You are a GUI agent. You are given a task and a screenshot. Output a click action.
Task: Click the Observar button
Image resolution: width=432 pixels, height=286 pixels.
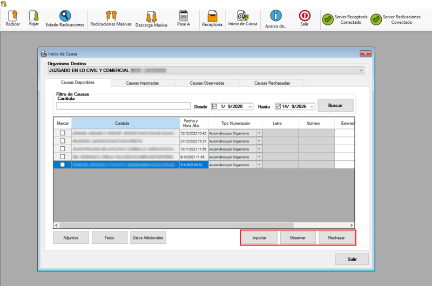tap(298, 237)
